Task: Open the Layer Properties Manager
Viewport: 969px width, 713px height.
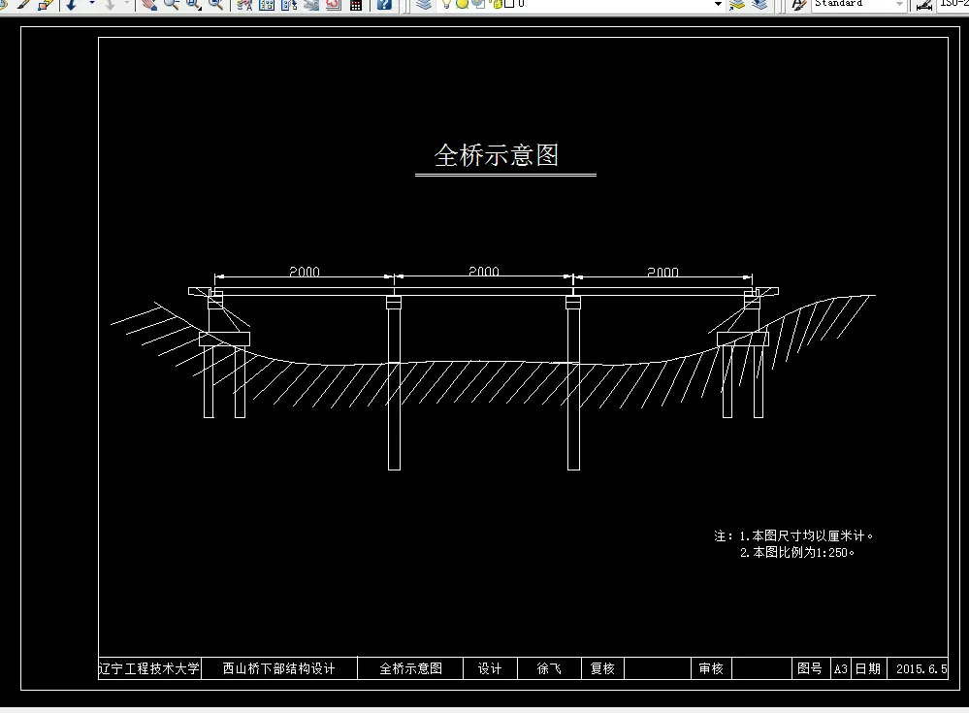Action: 423,4
